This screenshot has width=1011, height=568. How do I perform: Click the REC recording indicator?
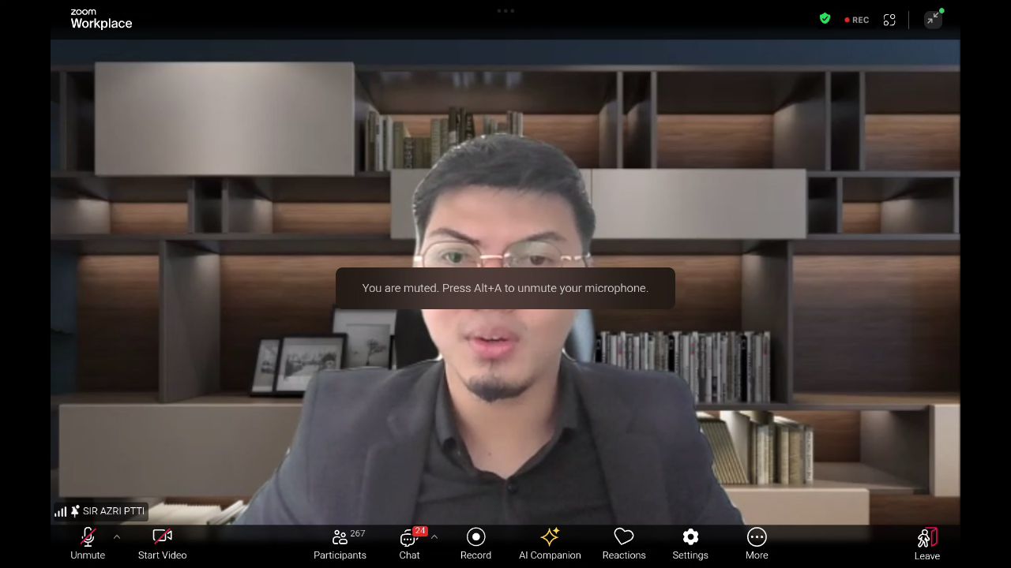[857, 20]
